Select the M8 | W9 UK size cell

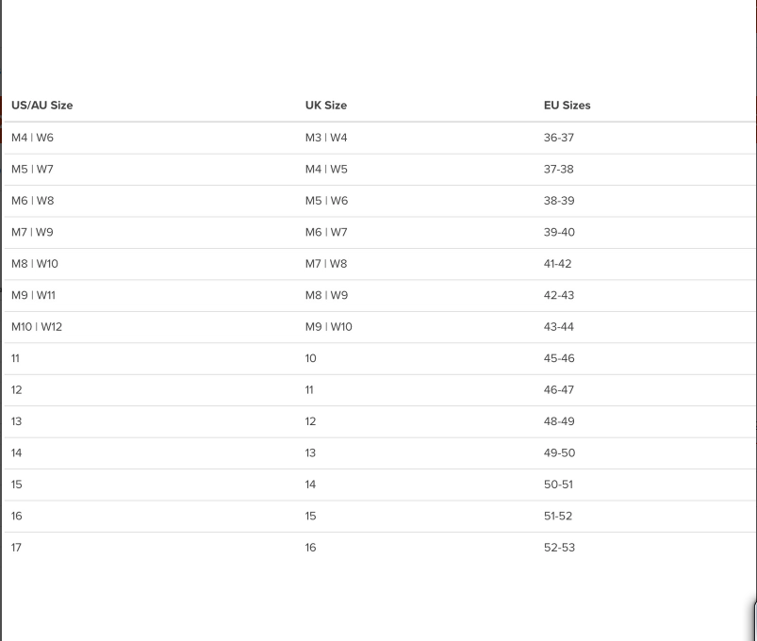(x=326, y=295)
